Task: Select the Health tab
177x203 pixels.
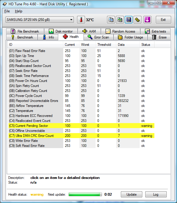Action: (71, 37)
